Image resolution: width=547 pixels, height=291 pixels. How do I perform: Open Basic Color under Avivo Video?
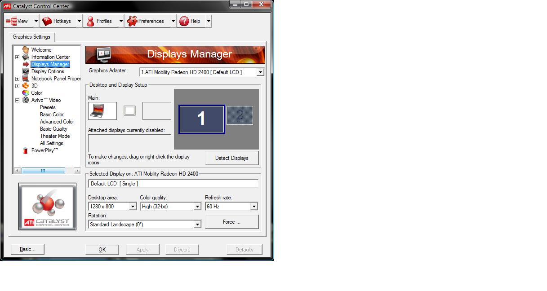[x=52, y=115]
